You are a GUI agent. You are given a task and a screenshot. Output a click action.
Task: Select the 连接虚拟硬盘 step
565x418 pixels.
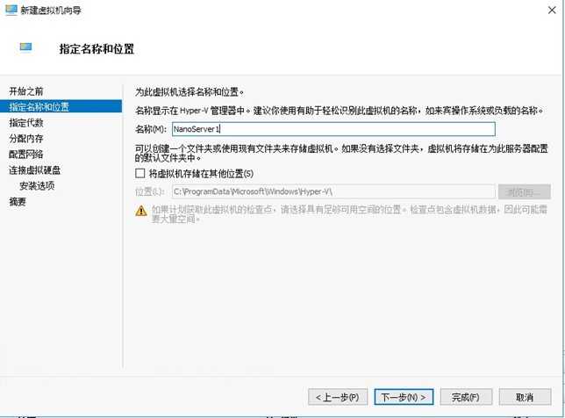34,170
